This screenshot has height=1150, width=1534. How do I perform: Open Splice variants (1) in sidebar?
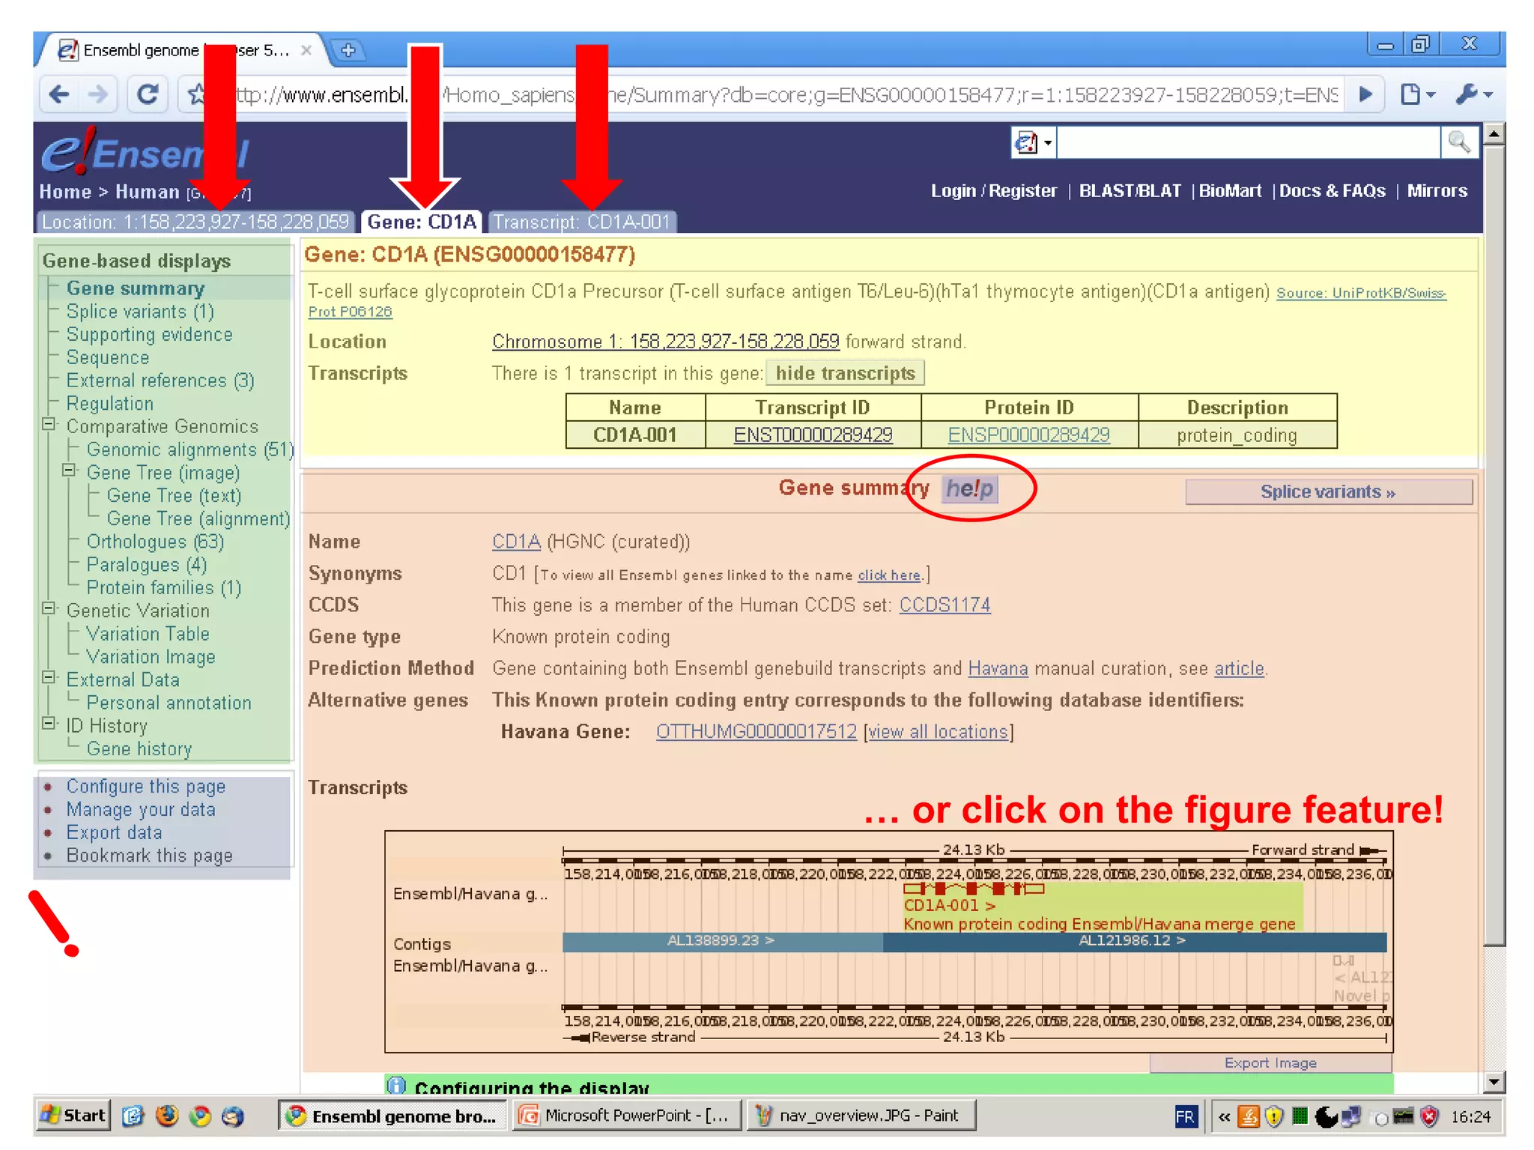click(x=140, y=312)
